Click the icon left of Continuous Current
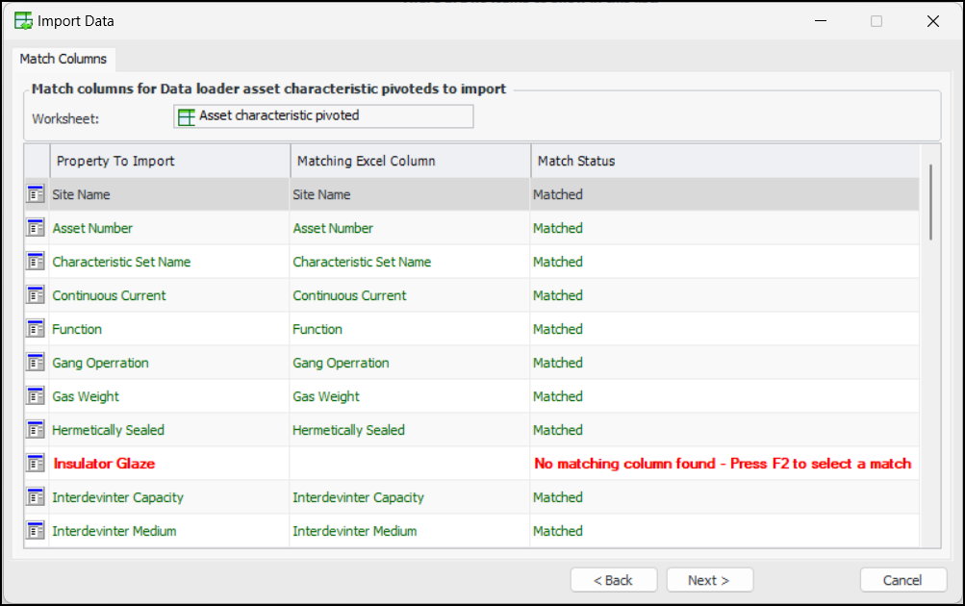 click(36, 295)
